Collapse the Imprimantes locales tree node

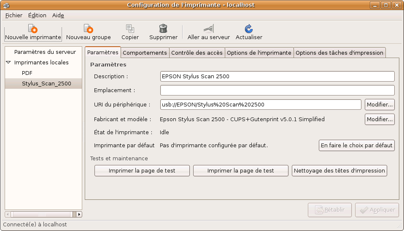click(x=9, y=63)
